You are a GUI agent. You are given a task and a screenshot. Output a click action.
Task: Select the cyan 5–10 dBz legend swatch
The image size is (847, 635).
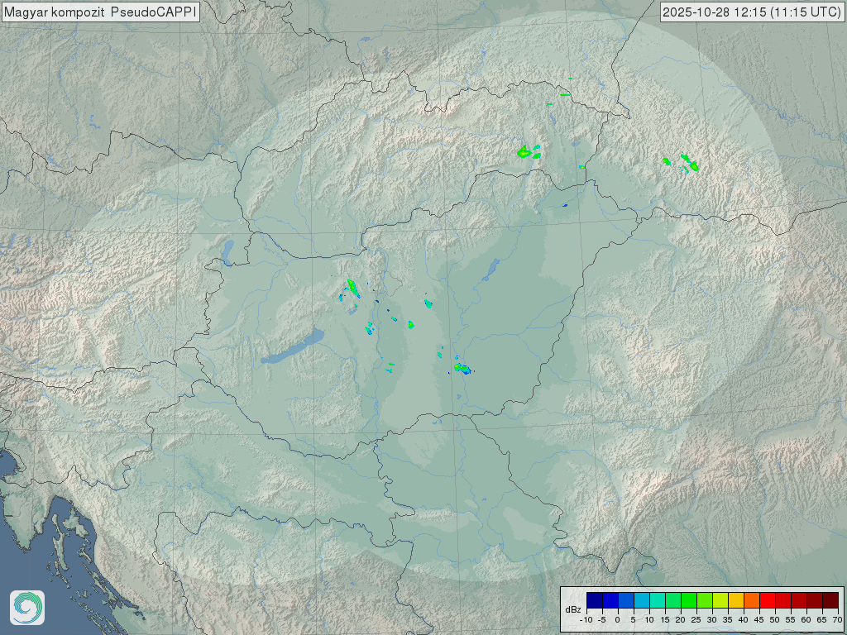coord(642,600)
